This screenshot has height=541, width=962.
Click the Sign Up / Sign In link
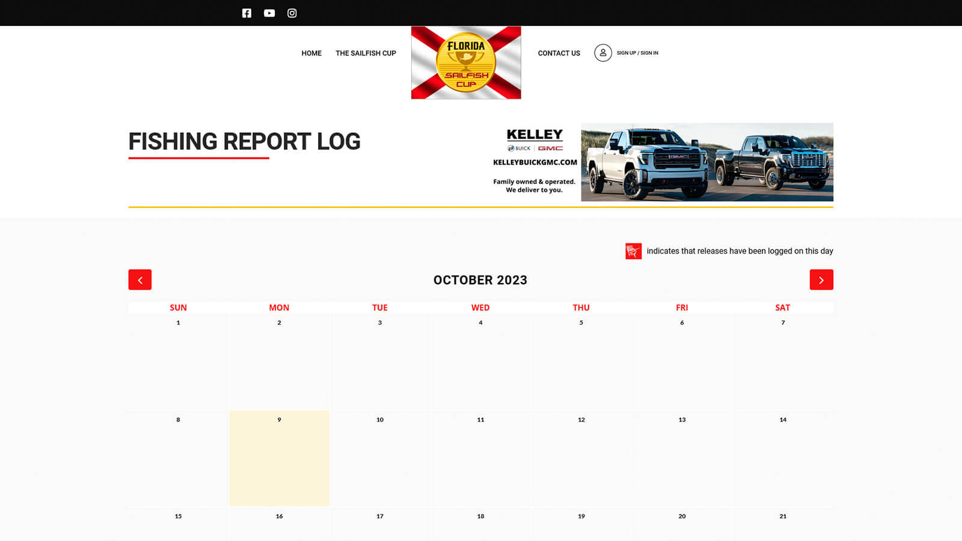click(637, 53)
